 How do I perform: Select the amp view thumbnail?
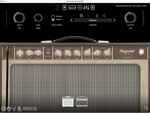[x=68, y=102]
